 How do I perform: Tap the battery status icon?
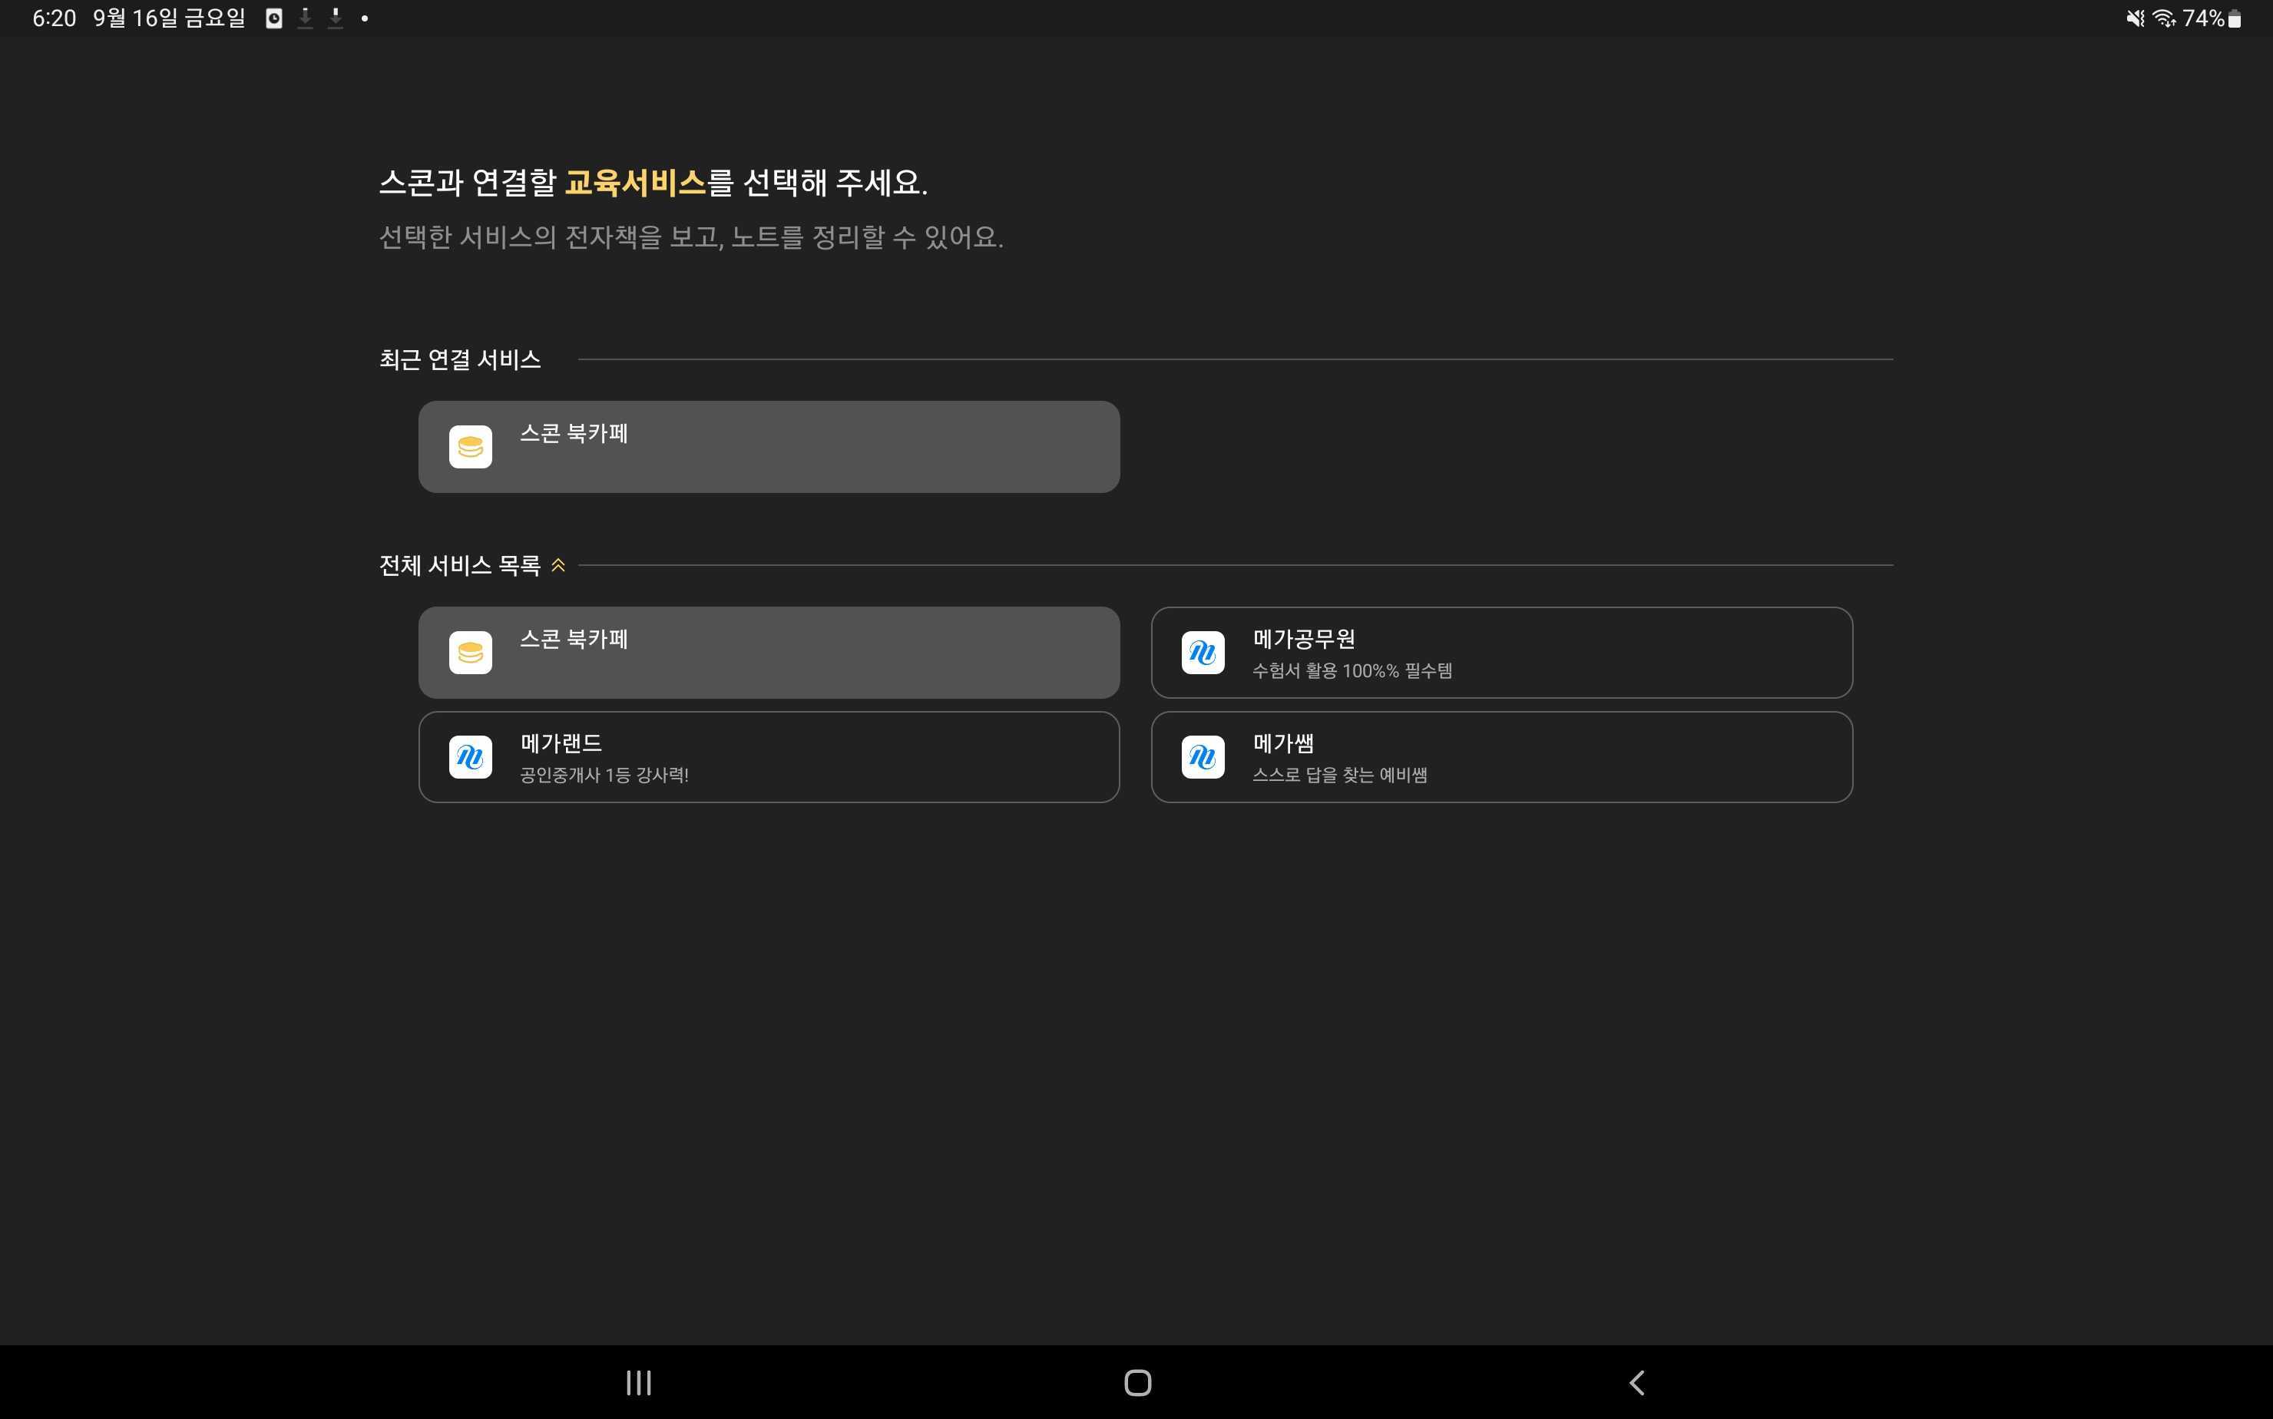[2235, 18]
